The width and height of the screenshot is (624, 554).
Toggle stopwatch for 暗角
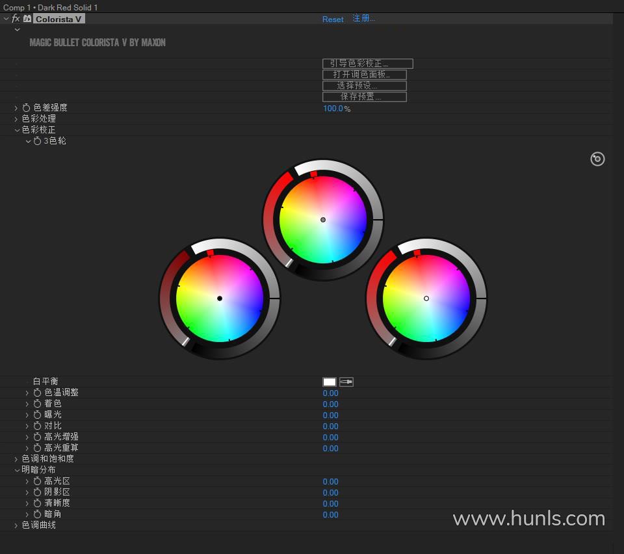click(x=37, y=514)
